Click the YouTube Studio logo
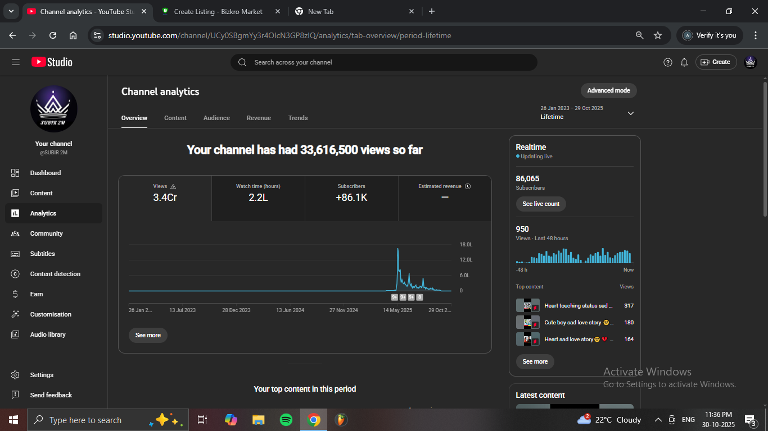The image size is (768, 431). [x=52, y=62]
